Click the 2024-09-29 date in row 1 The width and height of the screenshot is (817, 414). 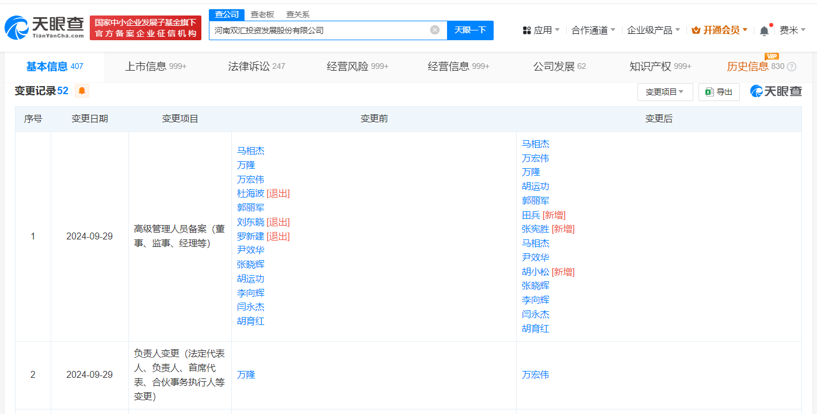90,236
